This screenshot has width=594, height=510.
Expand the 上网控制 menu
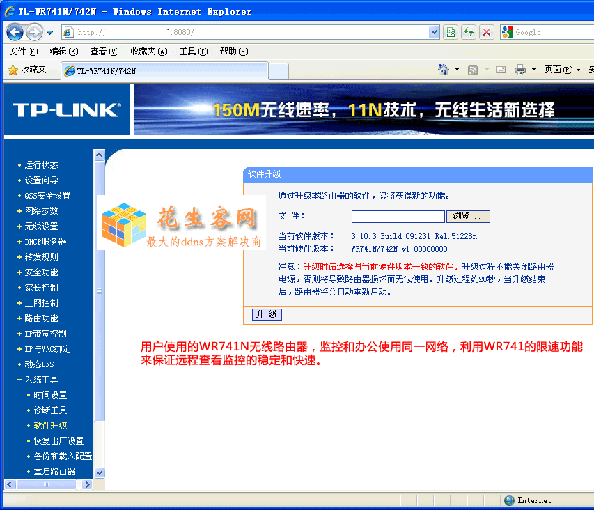pos(41,303)
